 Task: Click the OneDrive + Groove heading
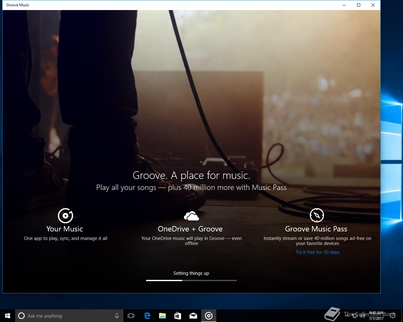(x=190, y=229)
